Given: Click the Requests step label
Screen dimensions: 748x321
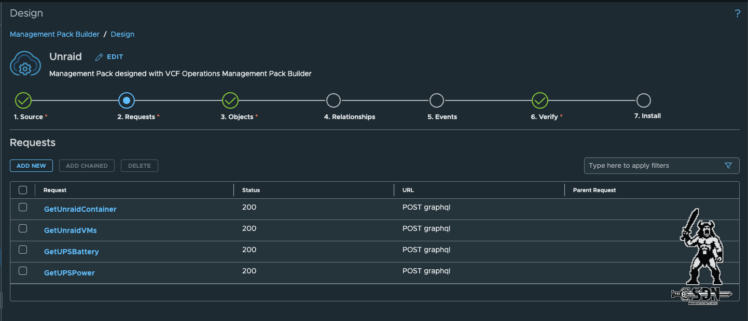Looking at the screenshot, I should 136,117.
